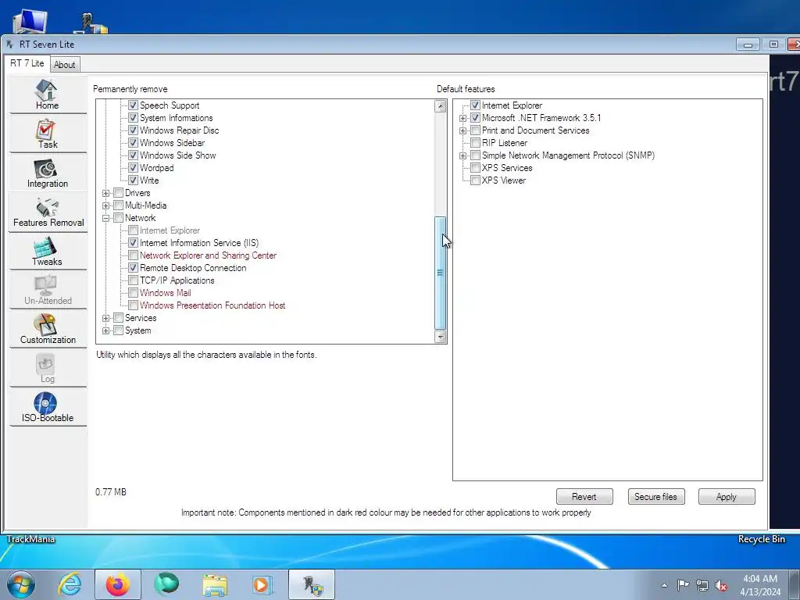Open Windows Explorer folder from taskbar

point(215,584)
